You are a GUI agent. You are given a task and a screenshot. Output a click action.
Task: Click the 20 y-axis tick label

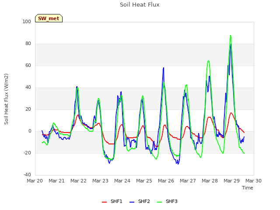point(28,109)
